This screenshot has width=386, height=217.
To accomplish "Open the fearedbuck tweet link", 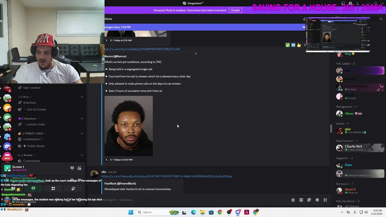I will tap(167, 176).
